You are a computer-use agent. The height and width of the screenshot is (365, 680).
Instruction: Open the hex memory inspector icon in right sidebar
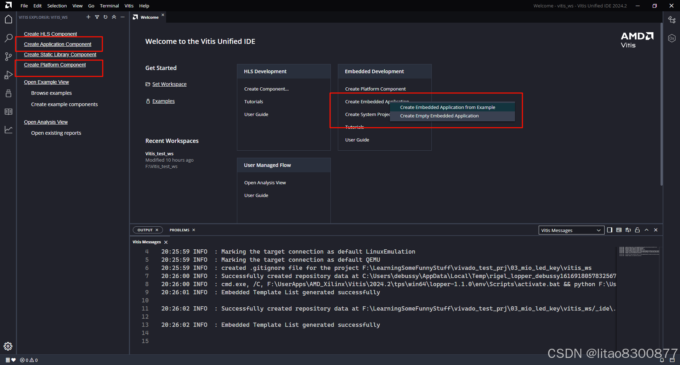pos(671,38)
